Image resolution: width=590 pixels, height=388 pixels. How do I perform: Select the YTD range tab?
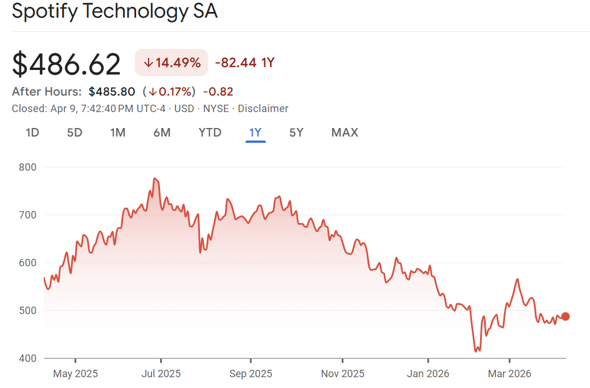click(x=210, y=133)
